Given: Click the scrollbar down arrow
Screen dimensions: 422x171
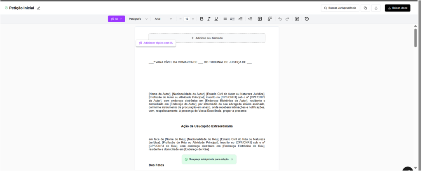Looking at the screenshot, I should tap(415, 168).
